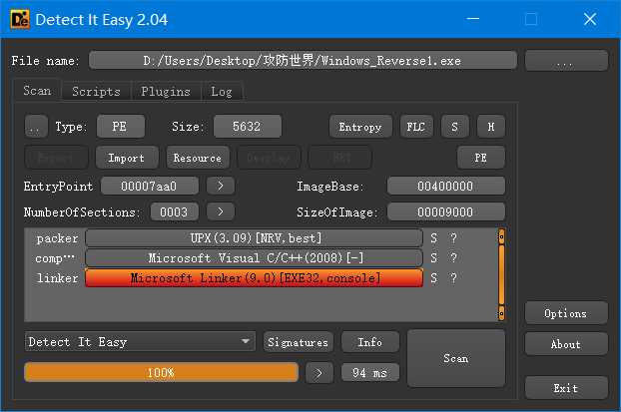Screen dimensions: 621x412
Task: Click the small '..' button beside Type
Action: pyautogui.click(x=36, y=127)
